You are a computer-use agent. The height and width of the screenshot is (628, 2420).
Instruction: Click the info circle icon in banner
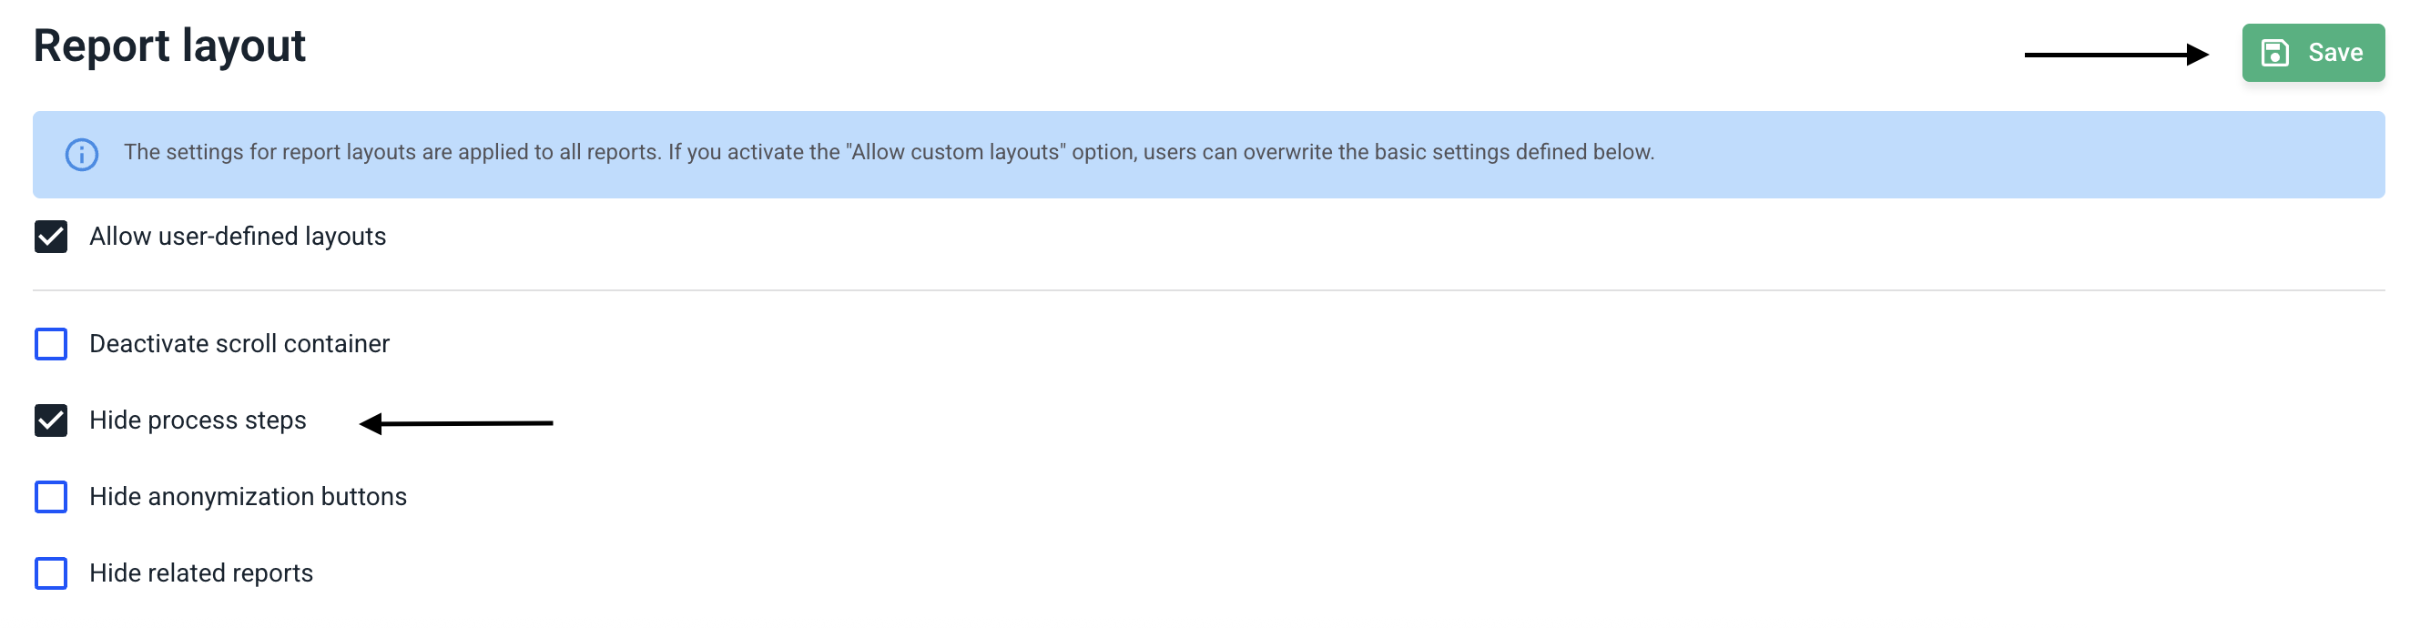coord(82,154)
